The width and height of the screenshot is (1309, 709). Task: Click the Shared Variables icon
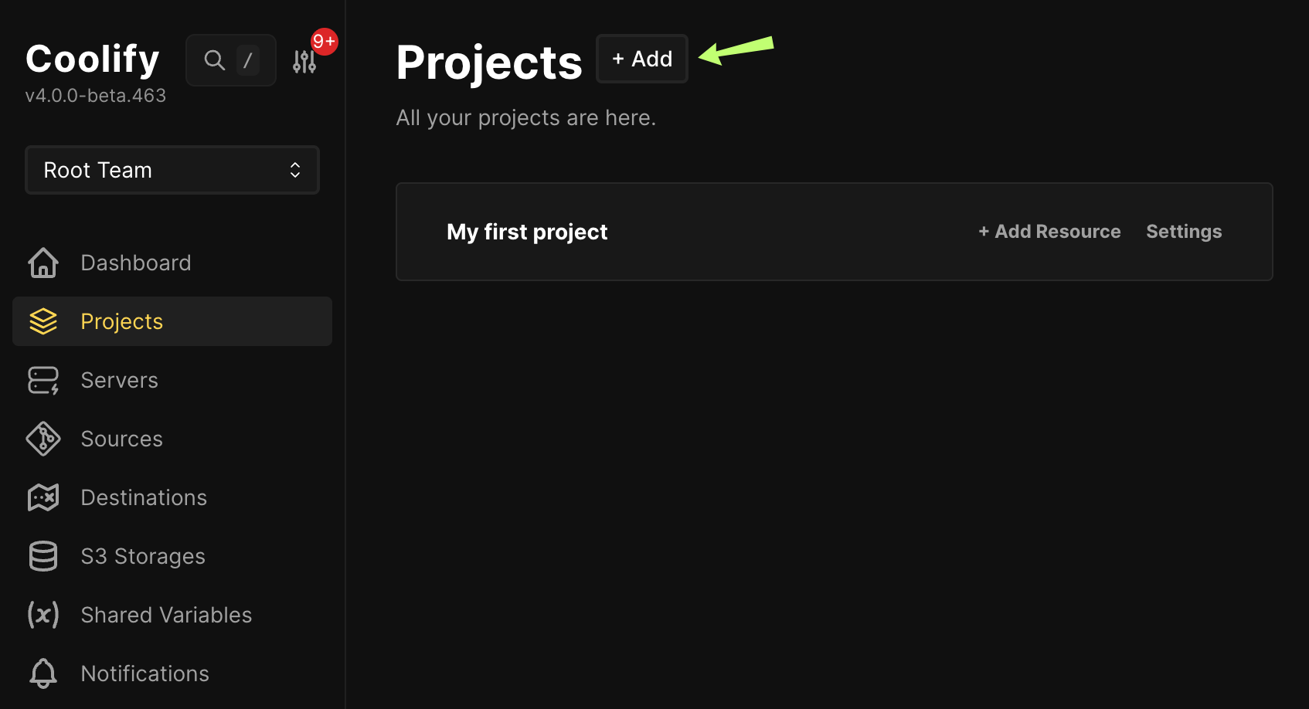(43, 615)
